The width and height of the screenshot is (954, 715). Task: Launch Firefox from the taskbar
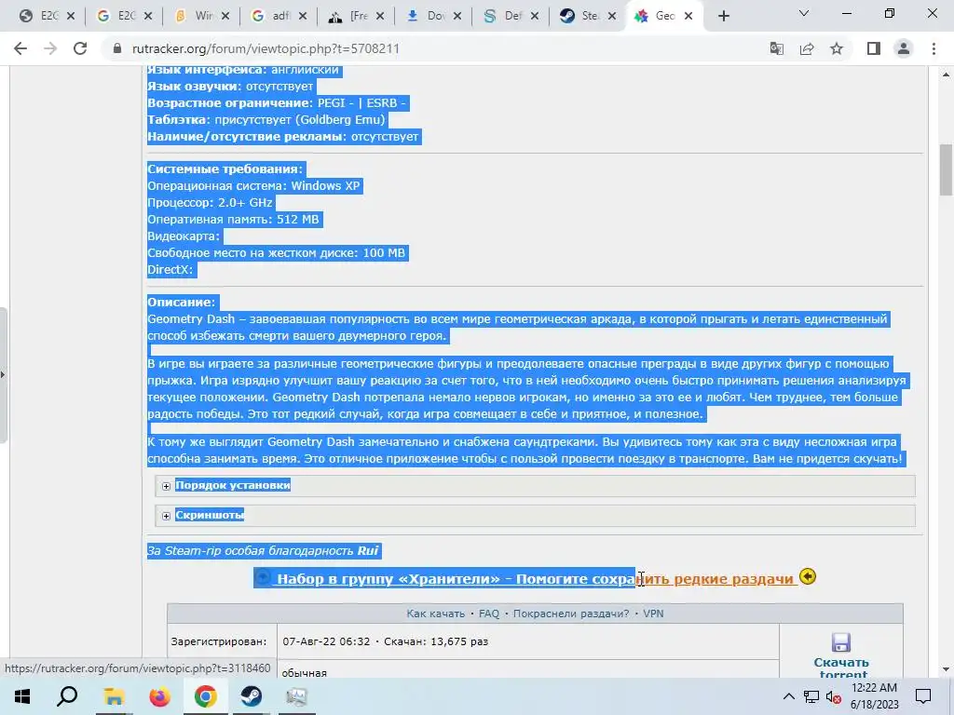click(x=159, y=696)
